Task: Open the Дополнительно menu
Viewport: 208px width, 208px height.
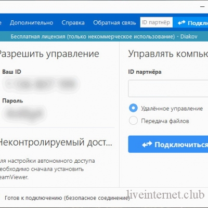Action: point(31,23)
